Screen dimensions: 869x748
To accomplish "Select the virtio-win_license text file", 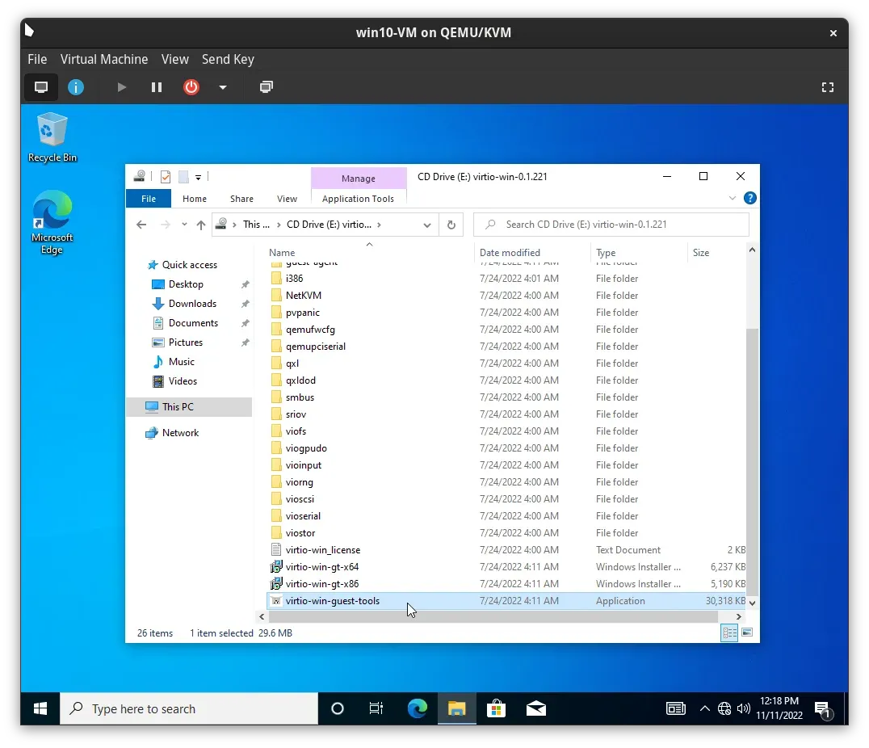I will pyautogui.click(x=506, y=549).
